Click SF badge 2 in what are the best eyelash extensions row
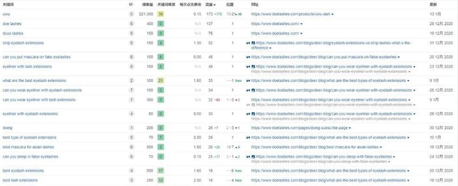458x186 pixels. click(x=132, y=80)
